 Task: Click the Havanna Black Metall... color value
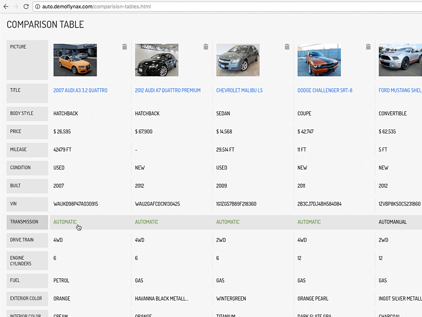pos(162,299)
